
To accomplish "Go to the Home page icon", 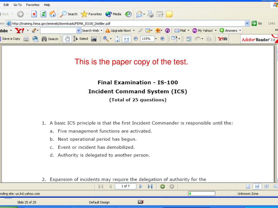I will [52, 14].
